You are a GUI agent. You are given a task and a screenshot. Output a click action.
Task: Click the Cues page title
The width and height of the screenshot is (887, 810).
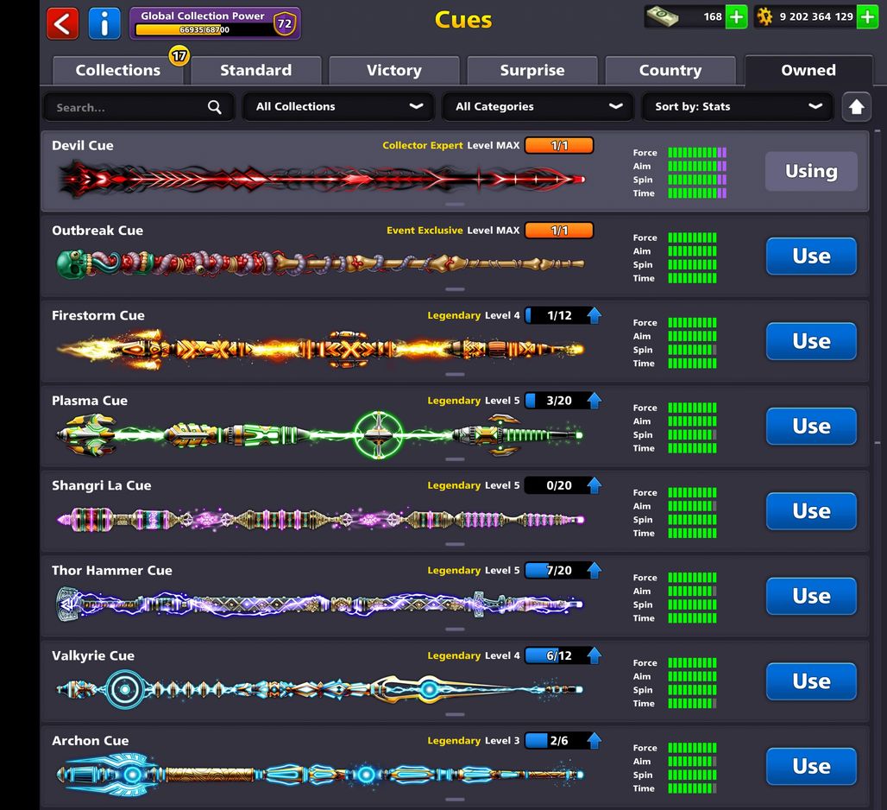click(x=463, y=20)
